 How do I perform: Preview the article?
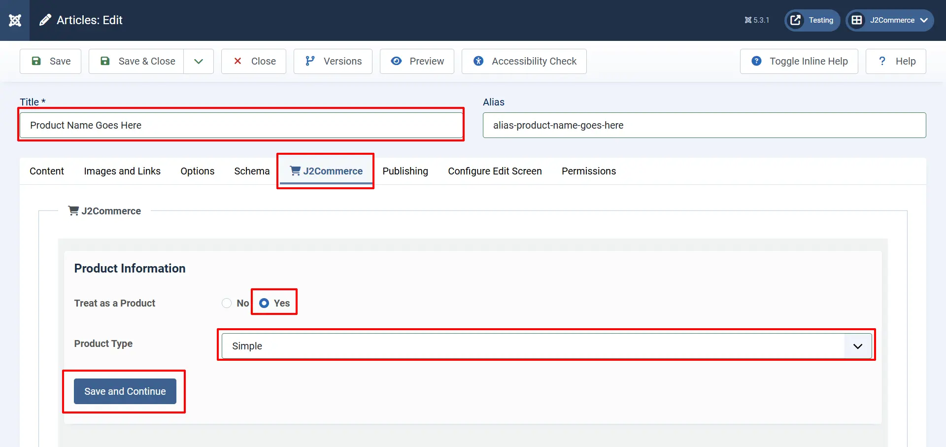(x=417, y=61)
